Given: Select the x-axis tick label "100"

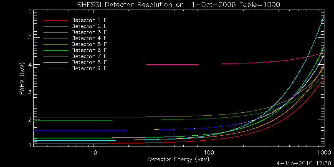Looking at the screenshot, I should [209, 153].
